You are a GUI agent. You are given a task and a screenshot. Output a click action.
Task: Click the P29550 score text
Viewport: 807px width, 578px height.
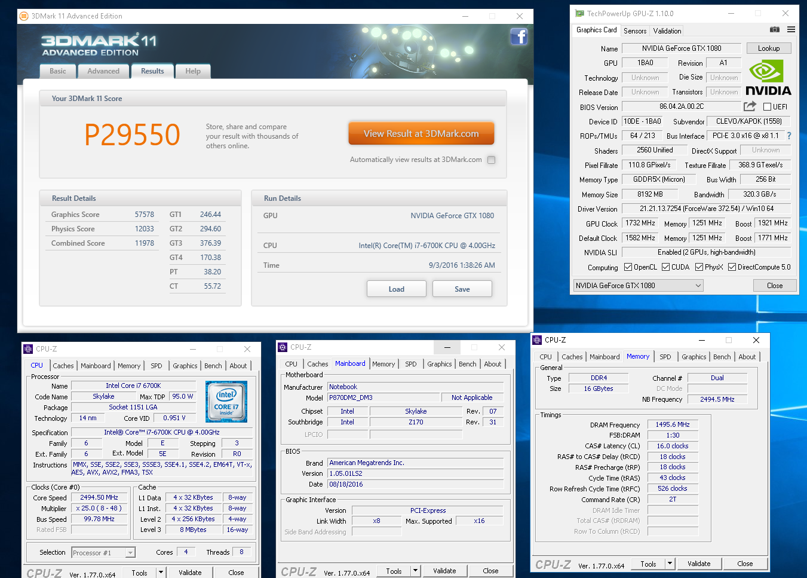(132, 134)
